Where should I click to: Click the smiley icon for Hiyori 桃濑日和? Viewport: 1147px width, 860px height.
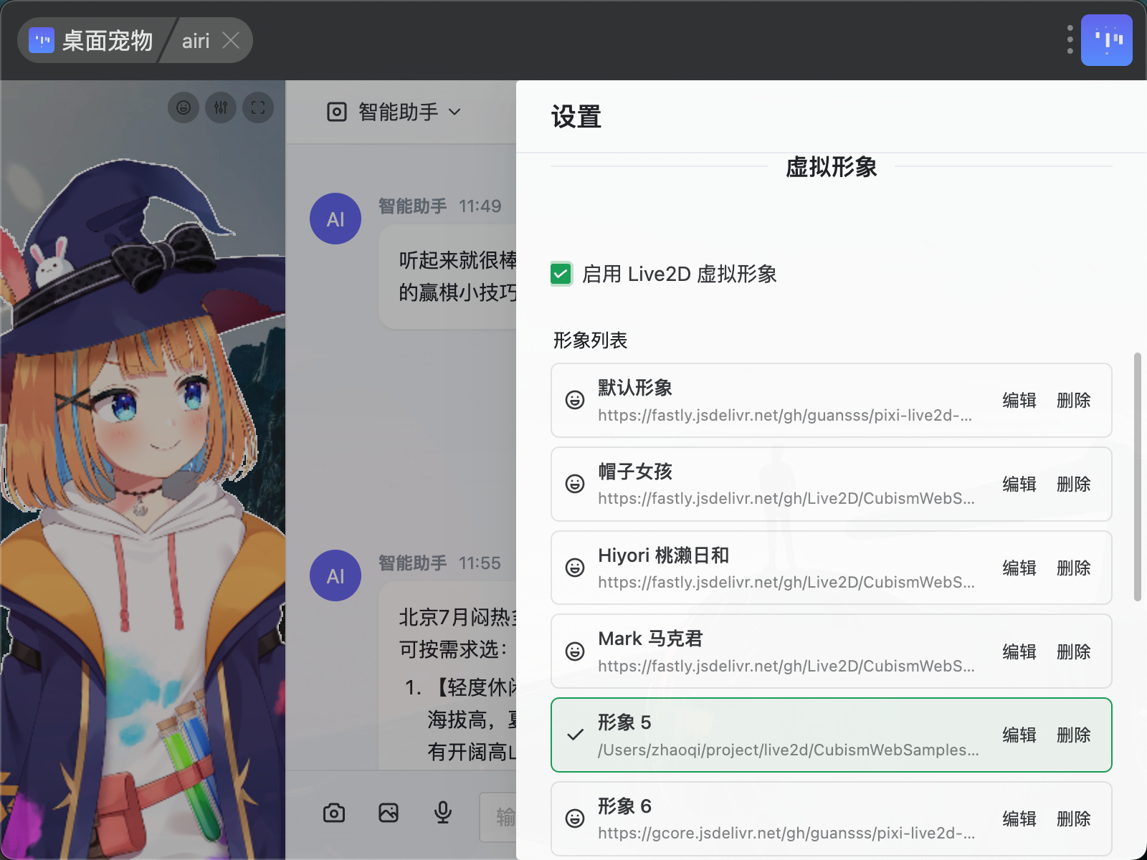pyautogui.click(x=575, y=568)
